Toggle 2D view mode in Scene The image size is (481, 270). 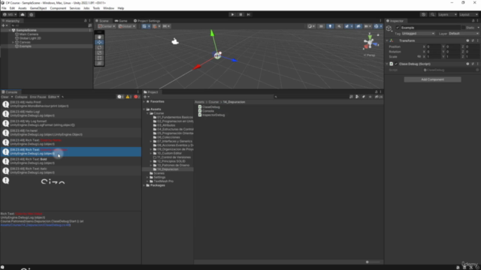coord(321,26)
